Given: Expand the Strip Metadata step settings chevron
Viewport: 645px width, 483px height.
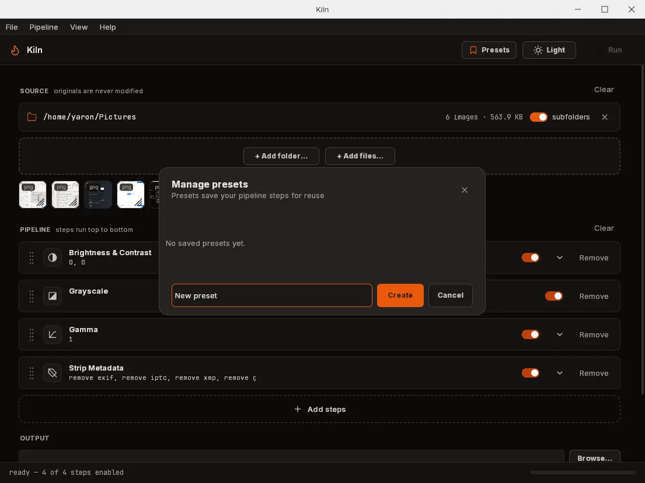Looking at the screenshot, I should 559,373.
